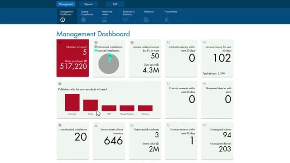Image resolution: width=290 pixels, height=163 pixels.
Task: Click antenna icon on Unassigned subnets tile
Action: [x=204, y=125]
